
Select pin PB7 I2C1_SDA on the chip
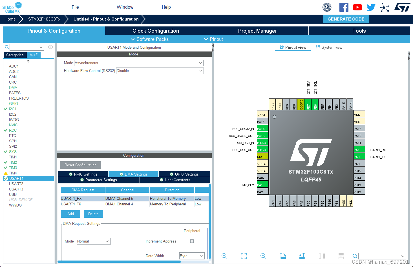click(x=308, y=104)
